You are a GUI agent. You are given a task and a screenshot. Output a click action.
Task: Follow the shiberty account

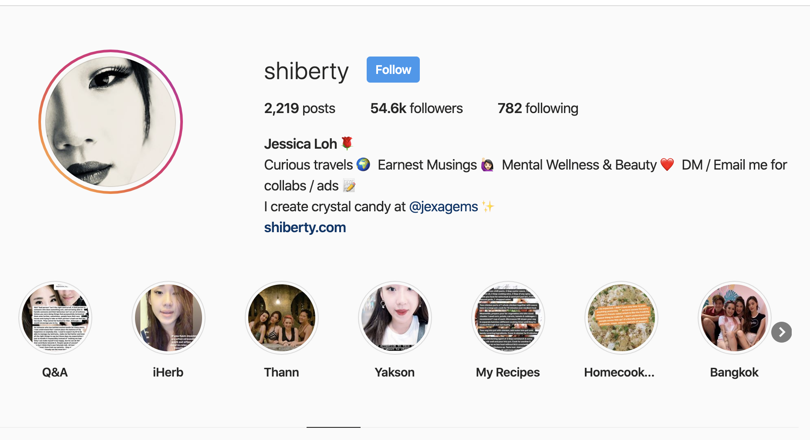click(393, 70)
